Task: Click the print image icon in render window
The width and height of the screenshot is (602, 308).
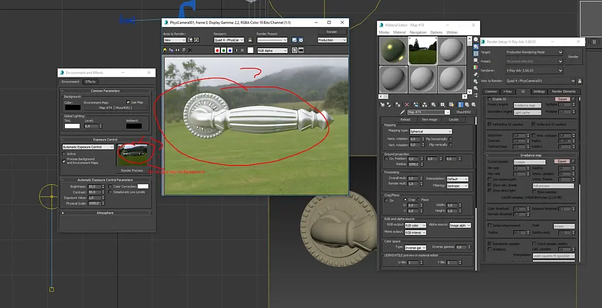Action: coord(184,50)
